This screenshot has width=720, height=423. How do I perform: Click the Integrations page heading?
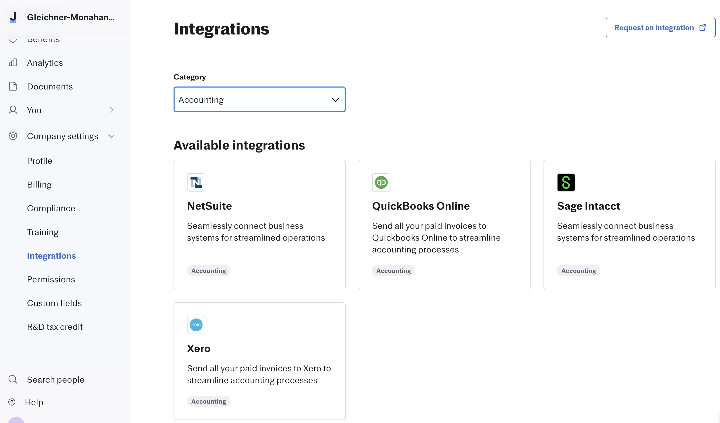pyautogui.click(x=221, y=29)
